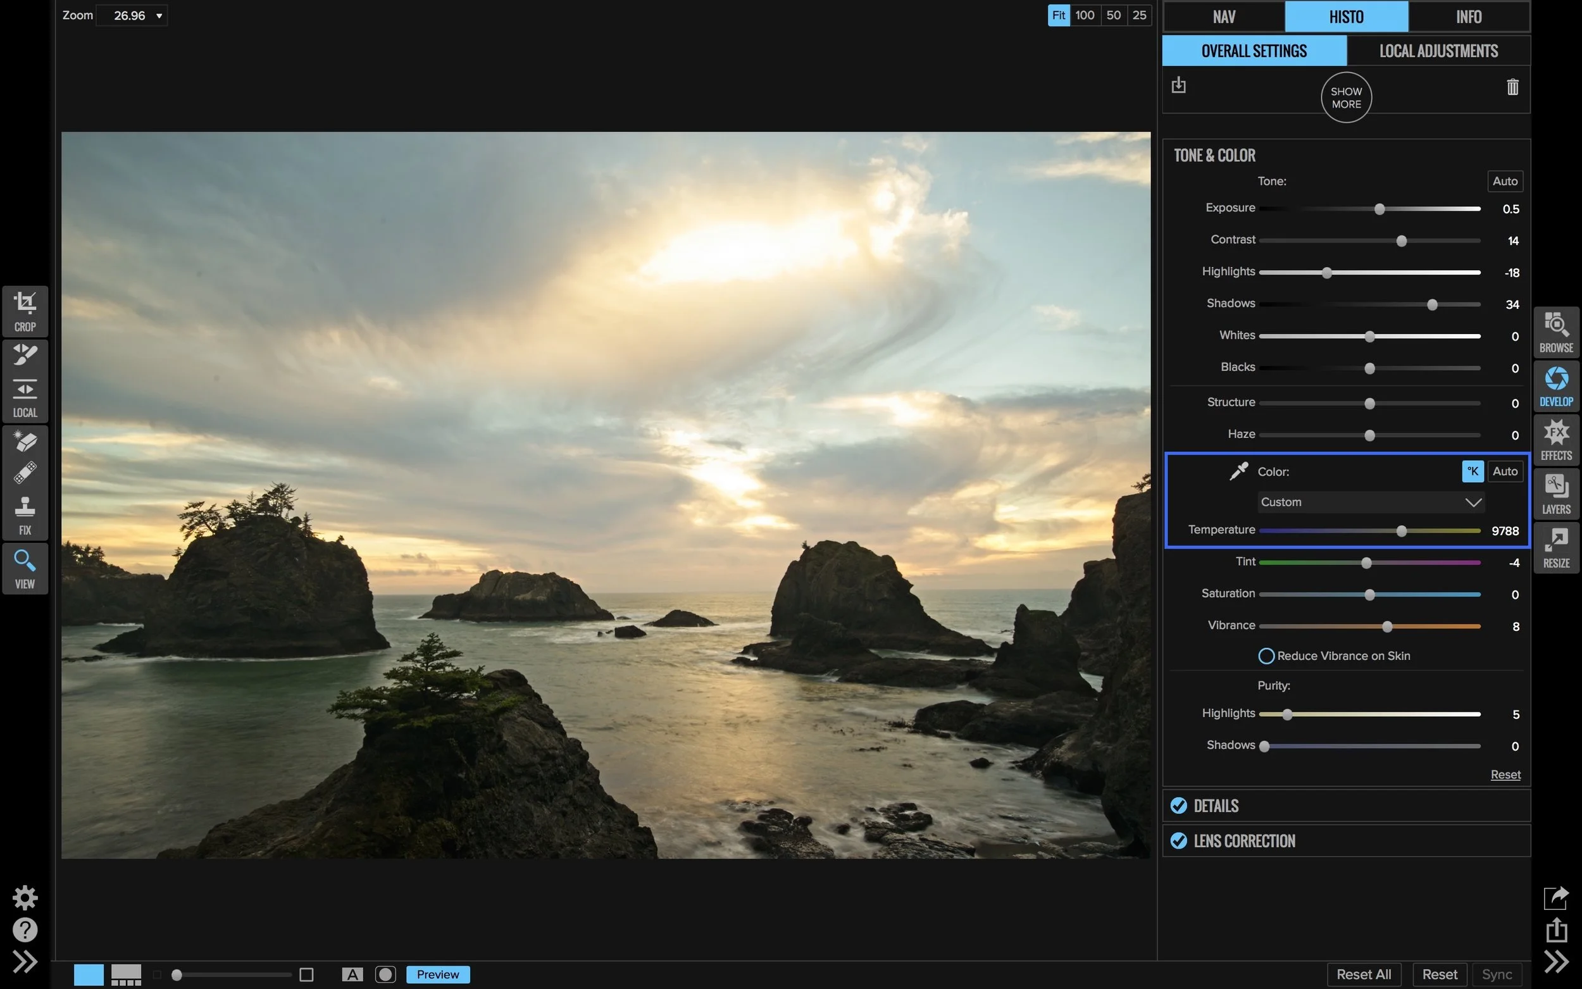The image size is (1582, 989).
Task: Select the Perfect Eraser tool
Action: click(25, 442)
